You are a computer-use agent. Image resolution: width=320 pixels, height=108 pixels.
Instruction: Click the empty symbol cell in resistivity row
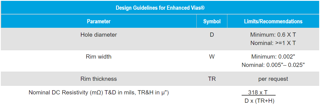pyautogui.click(x=212, y=97)
